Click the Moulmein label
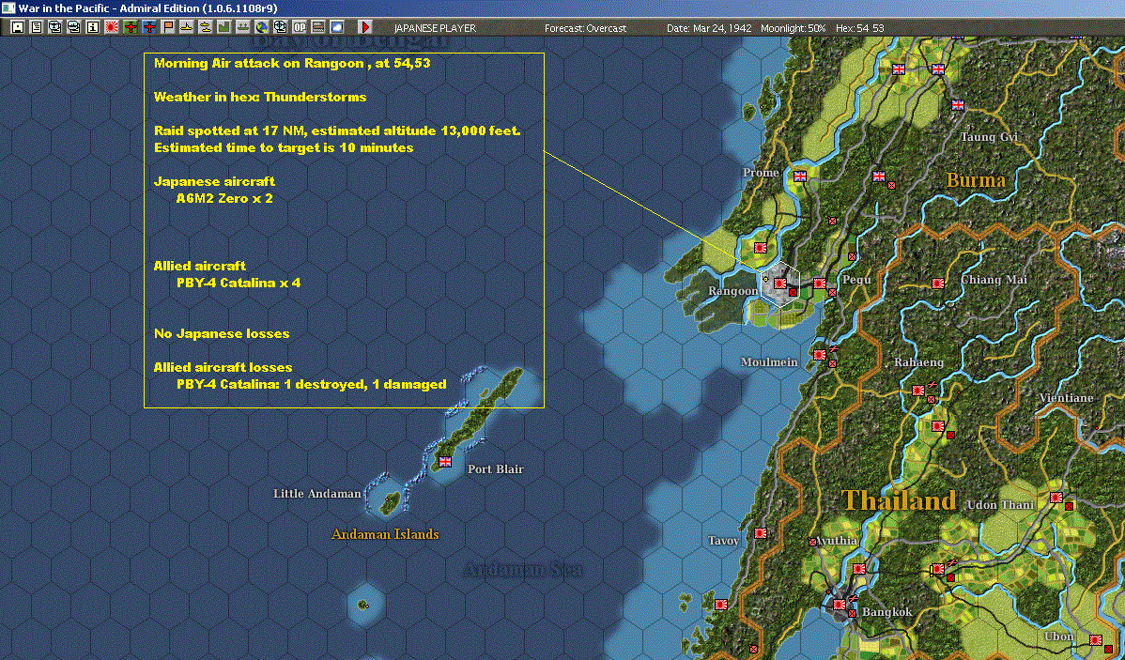This screenshot has height=660, width=1125. tap(769, 362)
